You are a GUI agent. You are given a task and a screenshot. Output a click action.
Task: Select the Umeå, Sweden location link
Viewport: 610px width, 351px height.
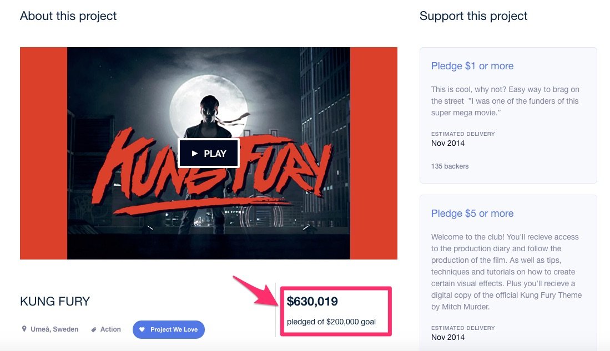click(x=56, y=329)
